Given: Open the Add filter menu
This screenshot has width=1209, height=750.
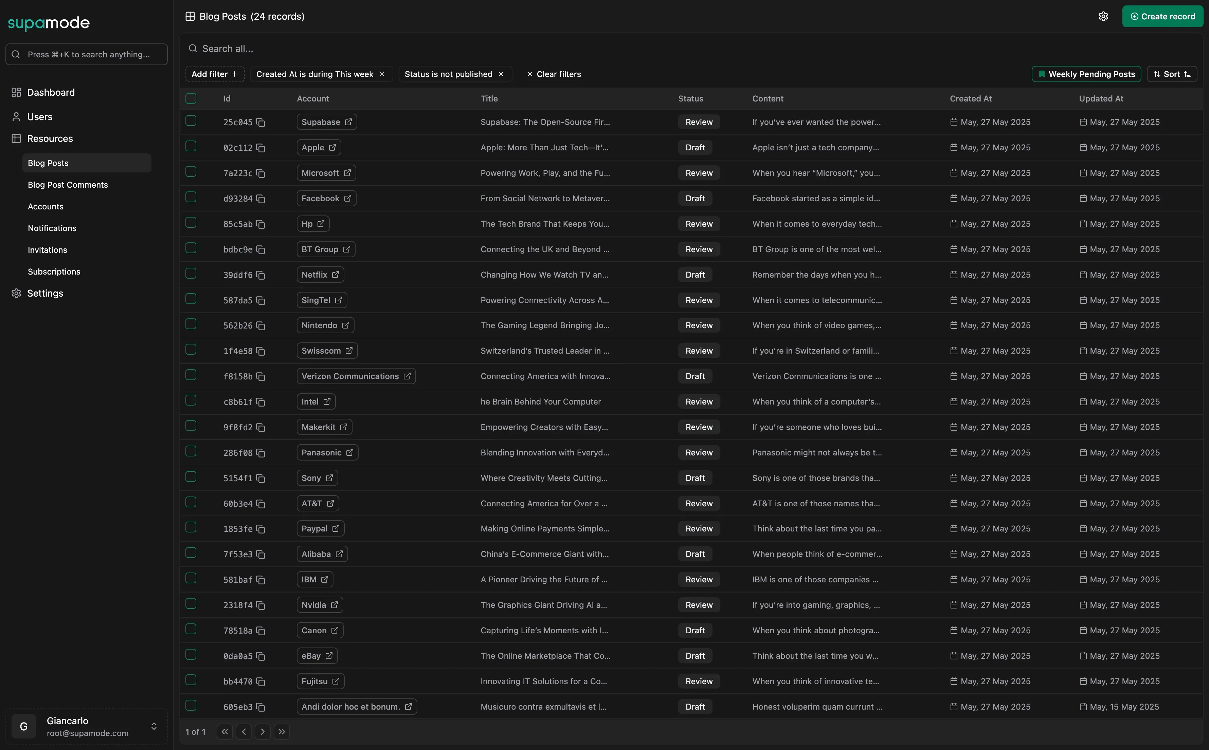Looking at the screenshot, I should [215, 74].
